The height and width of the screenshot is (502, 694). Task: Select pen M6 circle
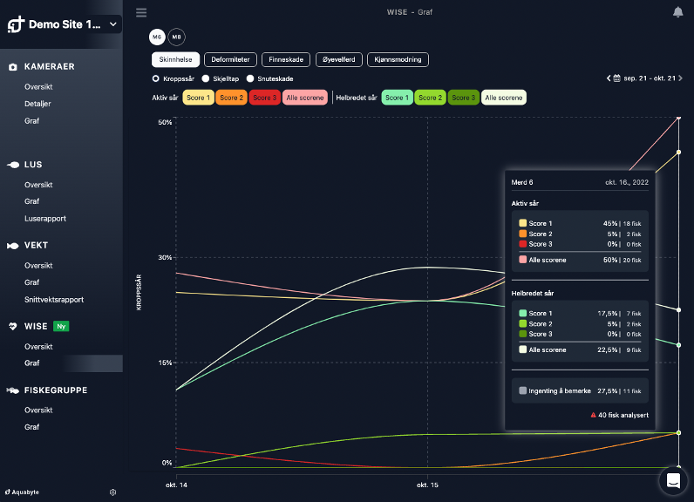pos(157,37)
